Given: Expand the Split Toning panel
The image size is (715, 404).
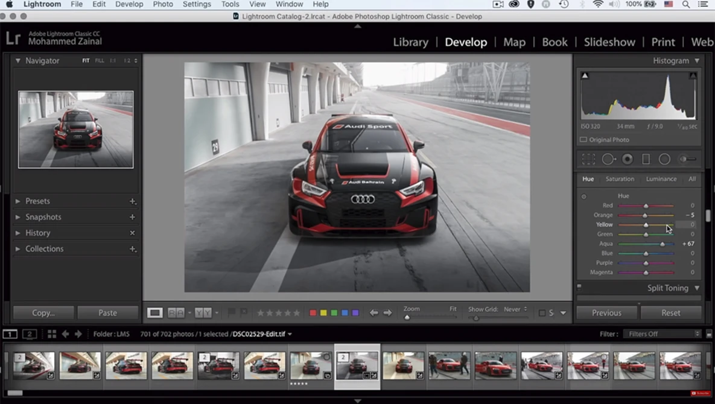Looking at the screenshot, I should tap(697, 288).
